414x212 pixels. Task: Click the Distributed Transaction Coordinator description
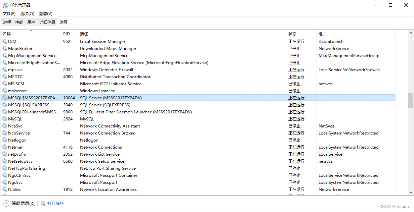pos(115,77)
